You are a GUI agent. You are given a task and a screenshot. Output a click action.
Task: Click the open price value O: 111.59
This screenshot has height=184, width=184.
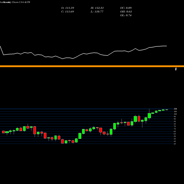(68, 8)
